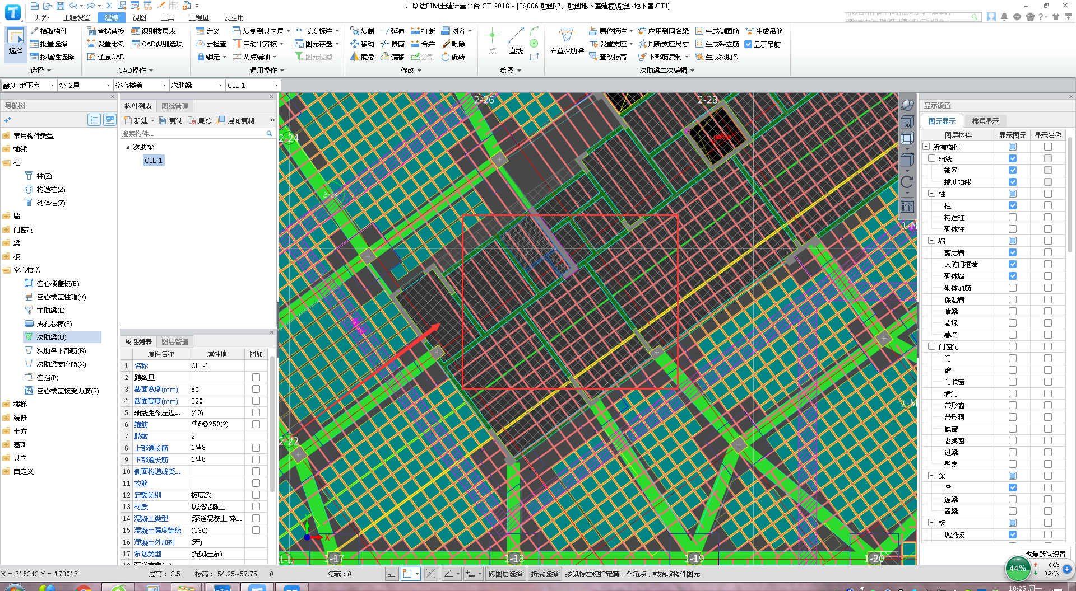Image resolution: width=1076 pixels, height=591 pixels.
Task: Click the undo arrow icon
Action: pos(73,6)
